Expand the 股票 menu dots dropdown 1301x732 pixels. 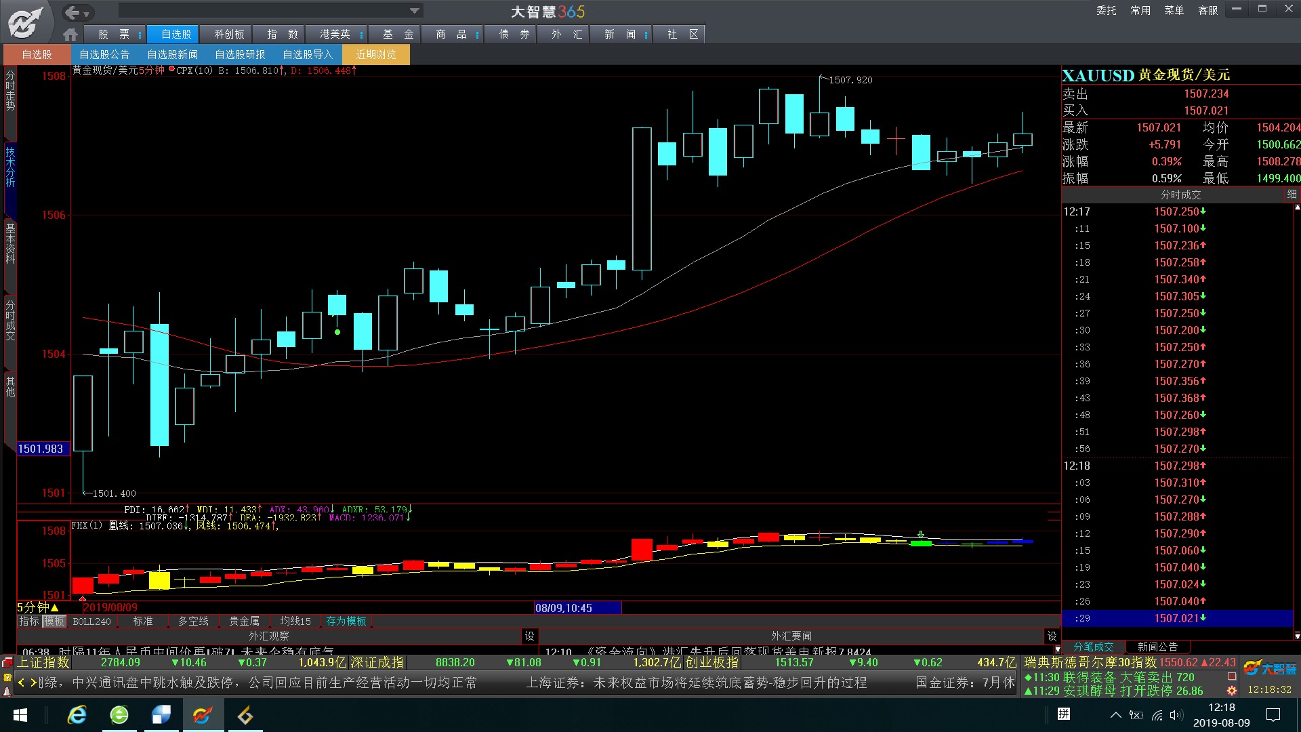pyautogui.click(x=140, y=35)
